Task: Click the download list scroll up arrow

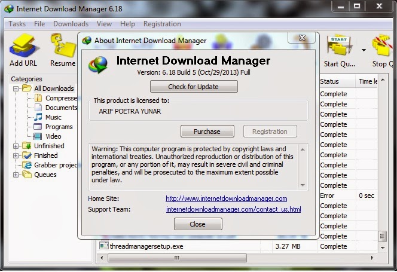Action: [383, 80]
